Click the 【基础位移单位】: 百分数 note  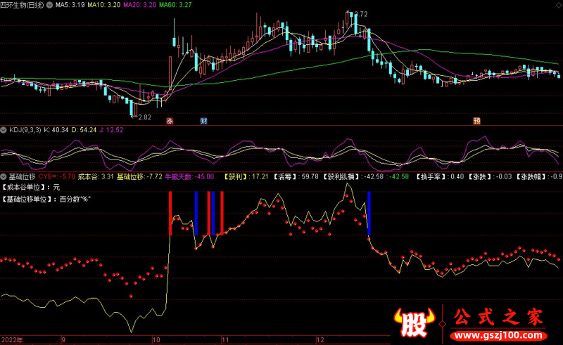[x=46, y=199]
